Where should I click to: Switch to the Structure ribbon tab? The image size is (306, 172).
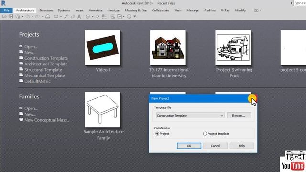pos(46,11)
